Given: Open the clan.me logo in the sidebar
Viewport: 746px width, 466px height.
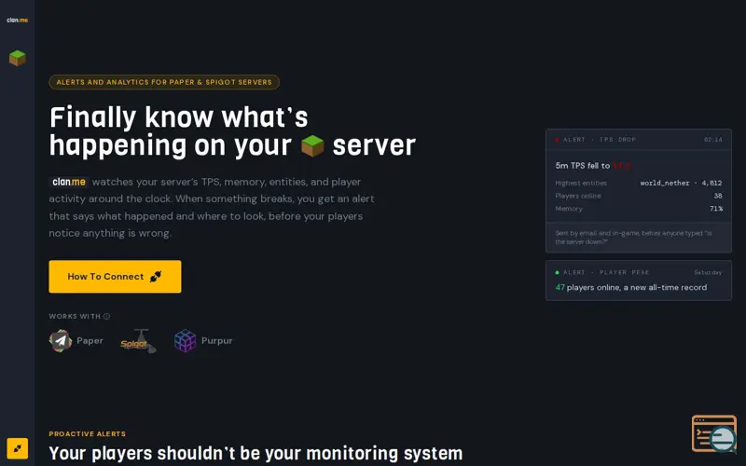Looking at the screenshot, I should [x=17, y=20].
